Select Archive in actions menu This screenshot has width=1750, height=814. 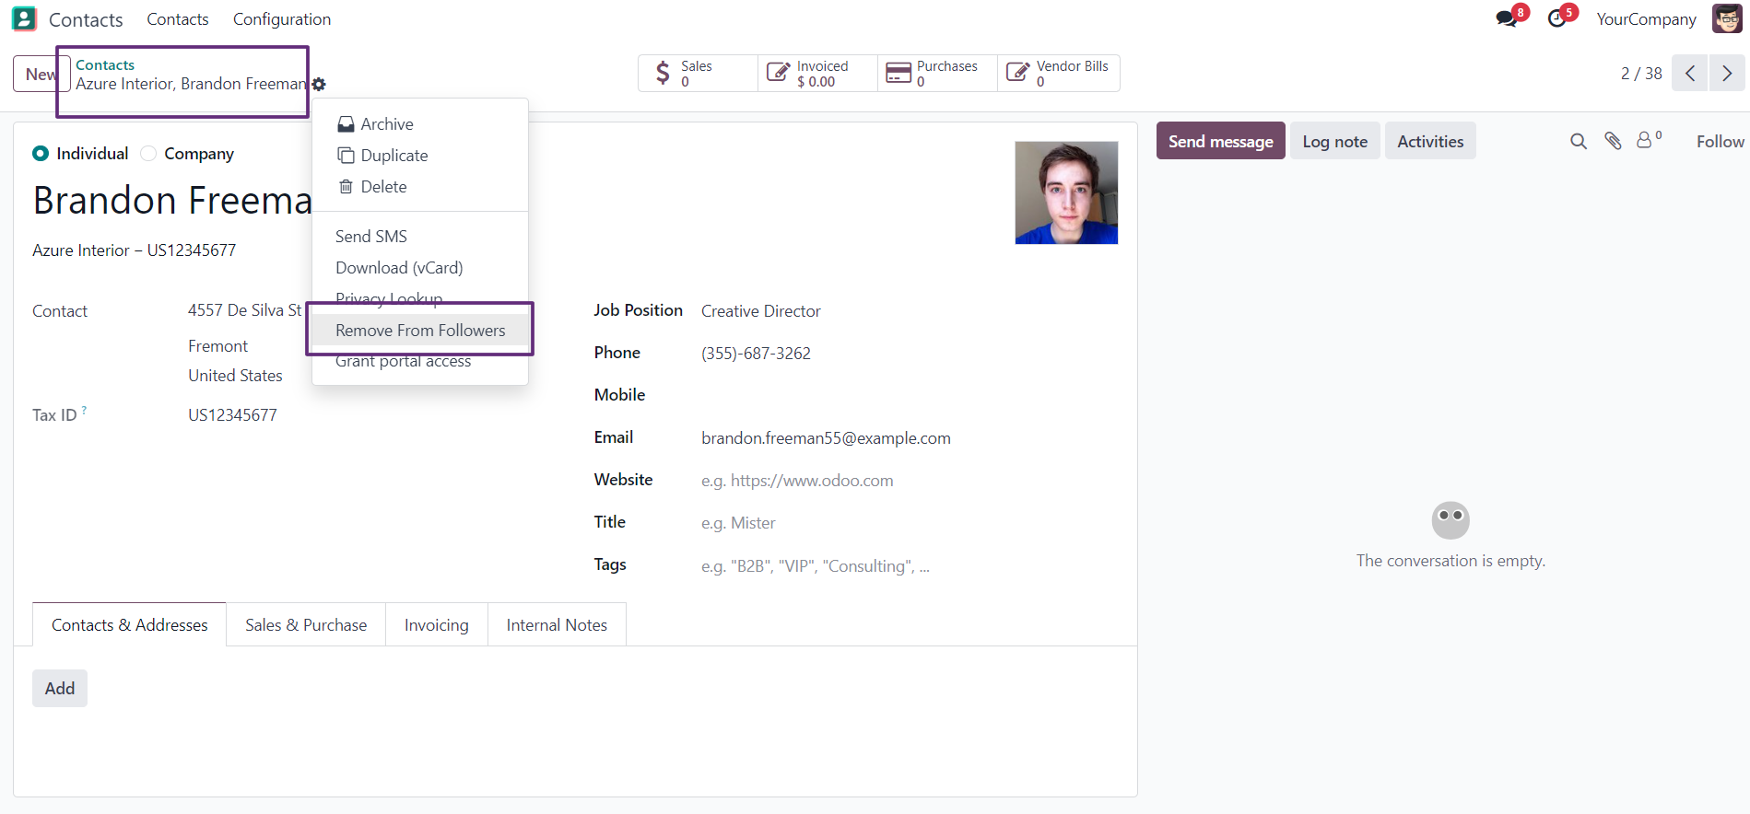420,124
